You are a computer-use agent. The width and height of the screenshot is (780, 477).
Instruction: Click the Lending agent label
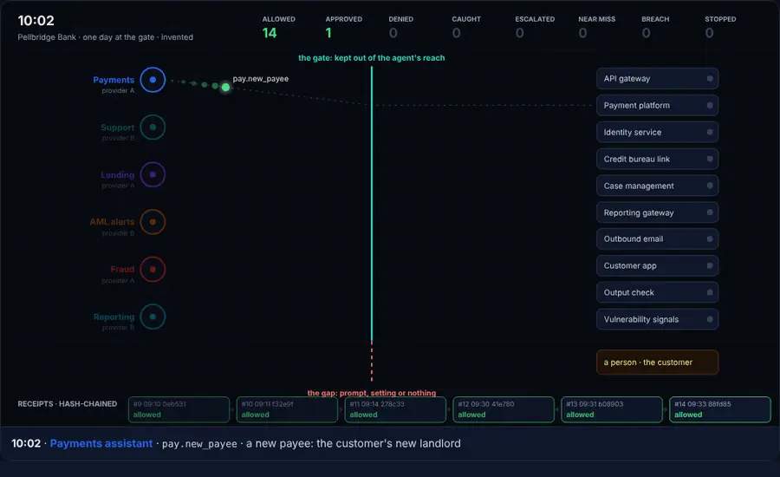tap(117, 175)
